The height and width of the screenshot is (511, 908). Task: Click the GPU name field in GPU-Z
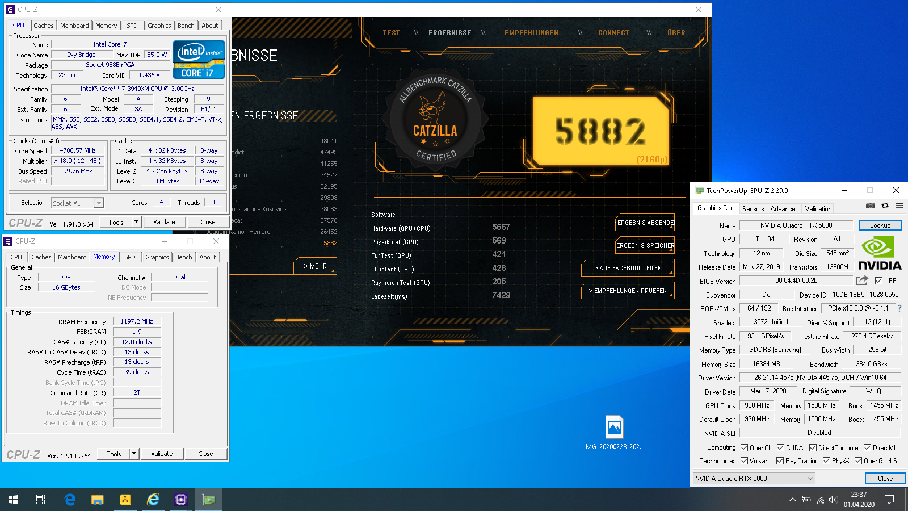(x=796, y=225)
